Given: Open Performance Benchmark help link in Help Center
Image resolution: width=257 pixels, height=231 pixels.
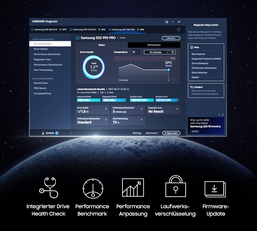Looking at the screenshot, I should pos(204,68).
